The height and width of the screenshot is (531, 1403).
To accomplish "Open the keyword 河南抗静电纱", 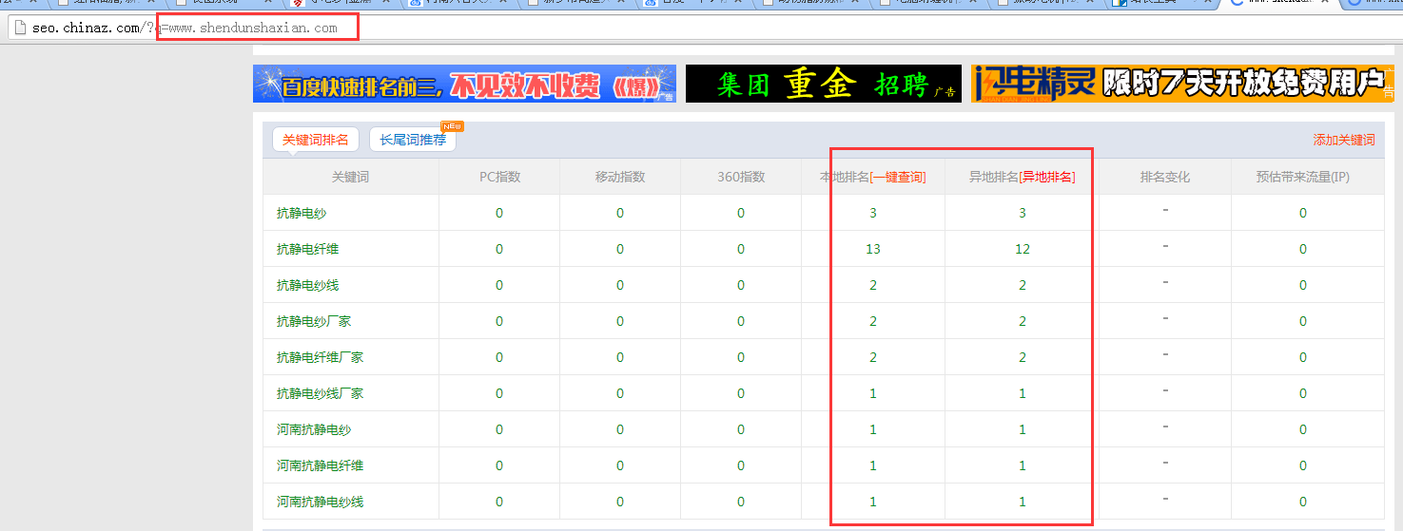I will point(314,429).
